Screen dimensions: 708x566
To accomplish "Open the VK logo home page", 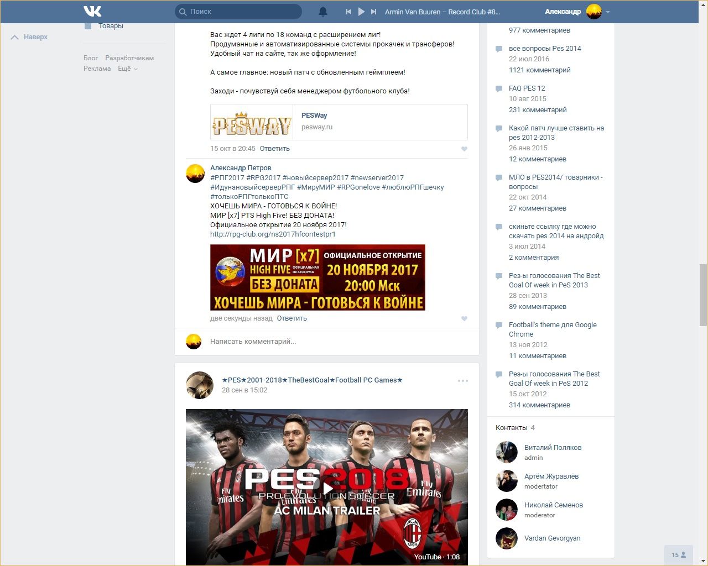I will (x=92, y=11).
